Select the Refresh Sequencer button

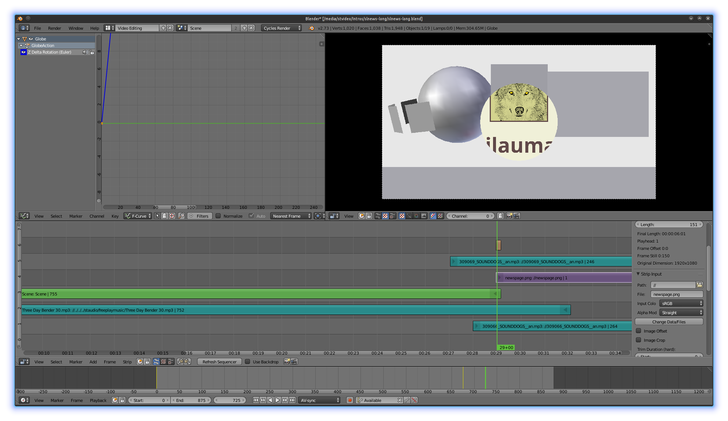[219, 362]
